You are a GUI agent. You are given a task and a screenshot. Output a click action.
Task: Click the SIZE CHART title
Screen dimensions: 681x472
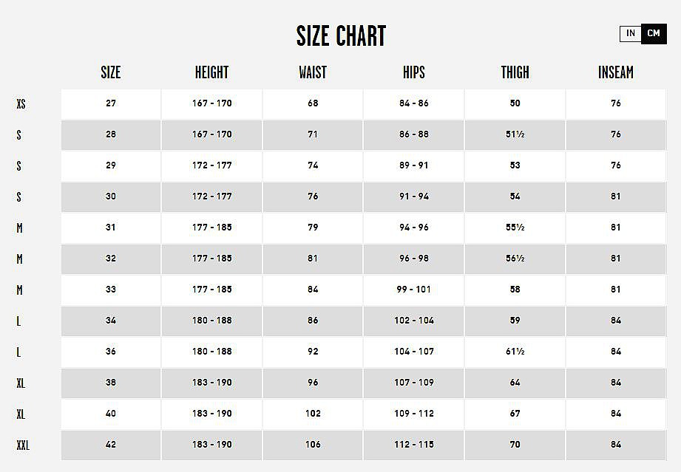point(341,35)
